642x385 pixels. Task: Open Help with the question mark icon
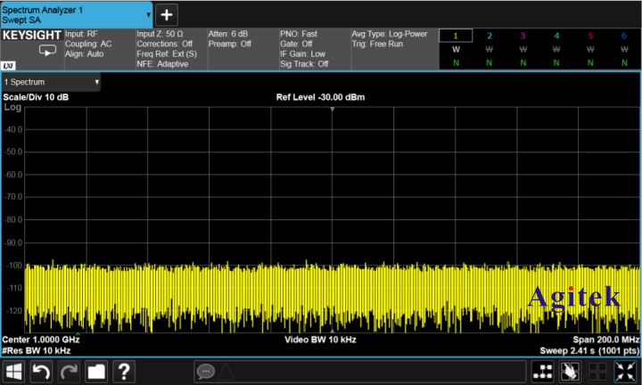(124, 371)
